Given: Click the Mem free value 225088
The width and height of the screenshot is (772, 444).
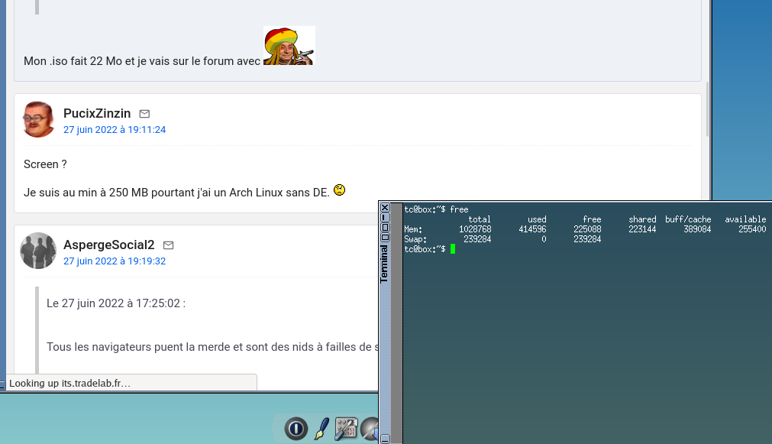Looking at the screenshot, I should (587, 229).
